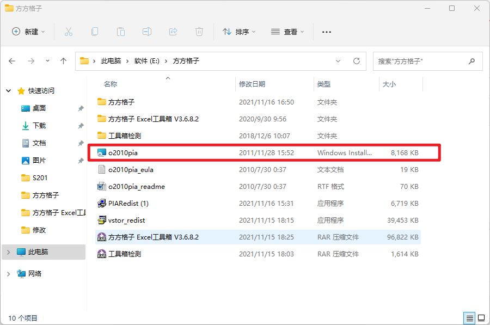Open 文档 in quick access

pos(39,143)
